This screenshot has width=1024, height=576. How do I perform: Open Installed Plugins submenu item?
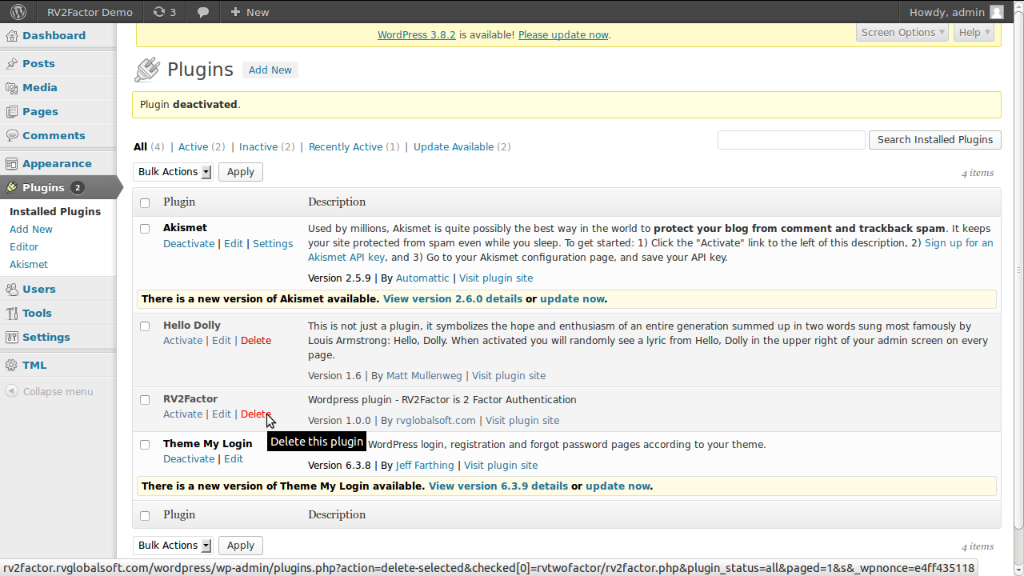(x=55, y=211)
